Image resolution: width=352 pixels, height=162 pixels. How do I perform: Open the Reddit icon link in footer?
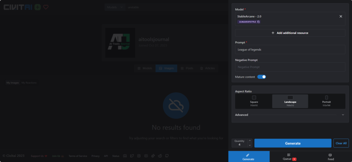tap(160, 156)
